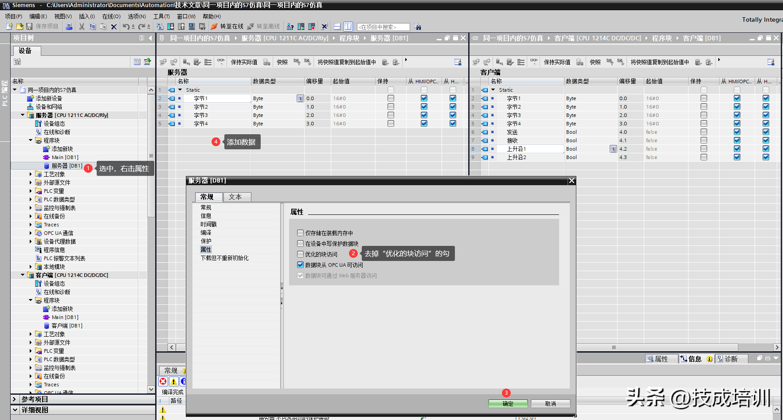Tick 保持 checkbox for 字节4 in 服务器 table
Screen dimensions: 783x420
[391, 124]
